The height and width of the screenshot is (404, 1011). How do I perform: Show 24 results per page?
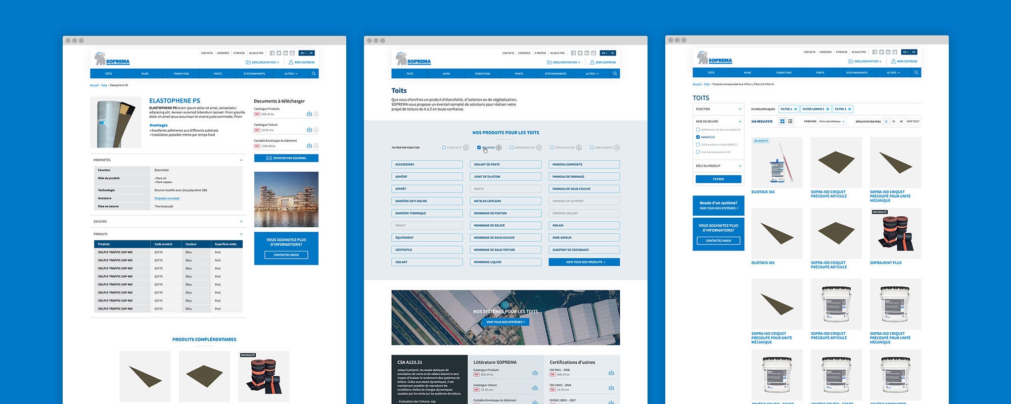click(x=894, y=121)
